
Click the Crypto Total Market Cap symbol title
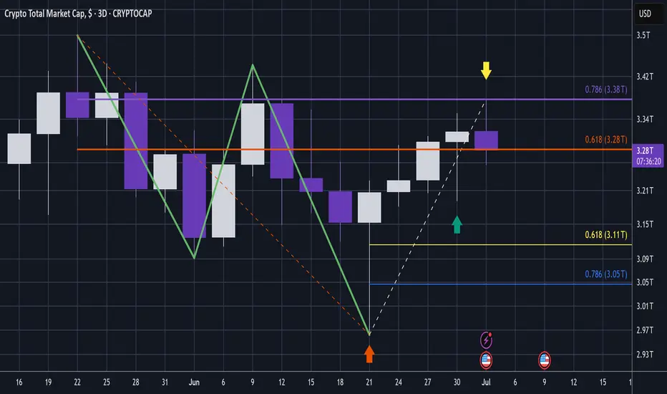pyautogui.click(x=78, y=14)
